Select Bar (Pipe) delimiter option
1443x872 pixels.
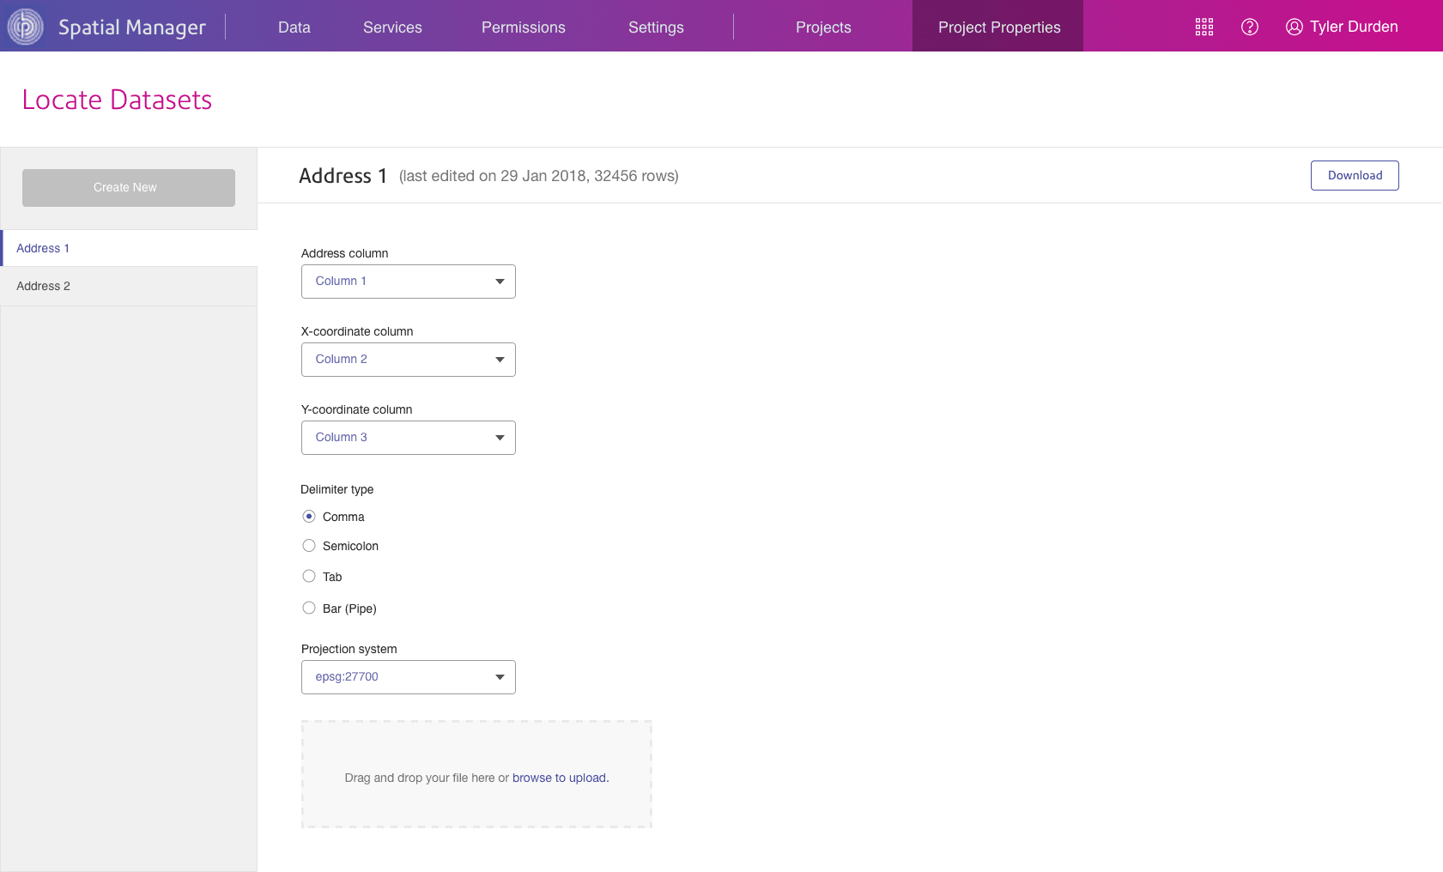tap(309, 607)
